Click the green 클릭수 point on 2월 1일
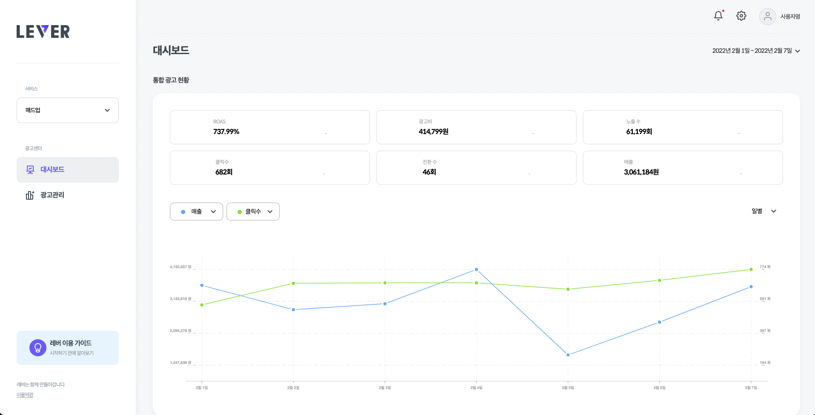The height and width of the screenshot is (415, 815). tap(202, 305)
